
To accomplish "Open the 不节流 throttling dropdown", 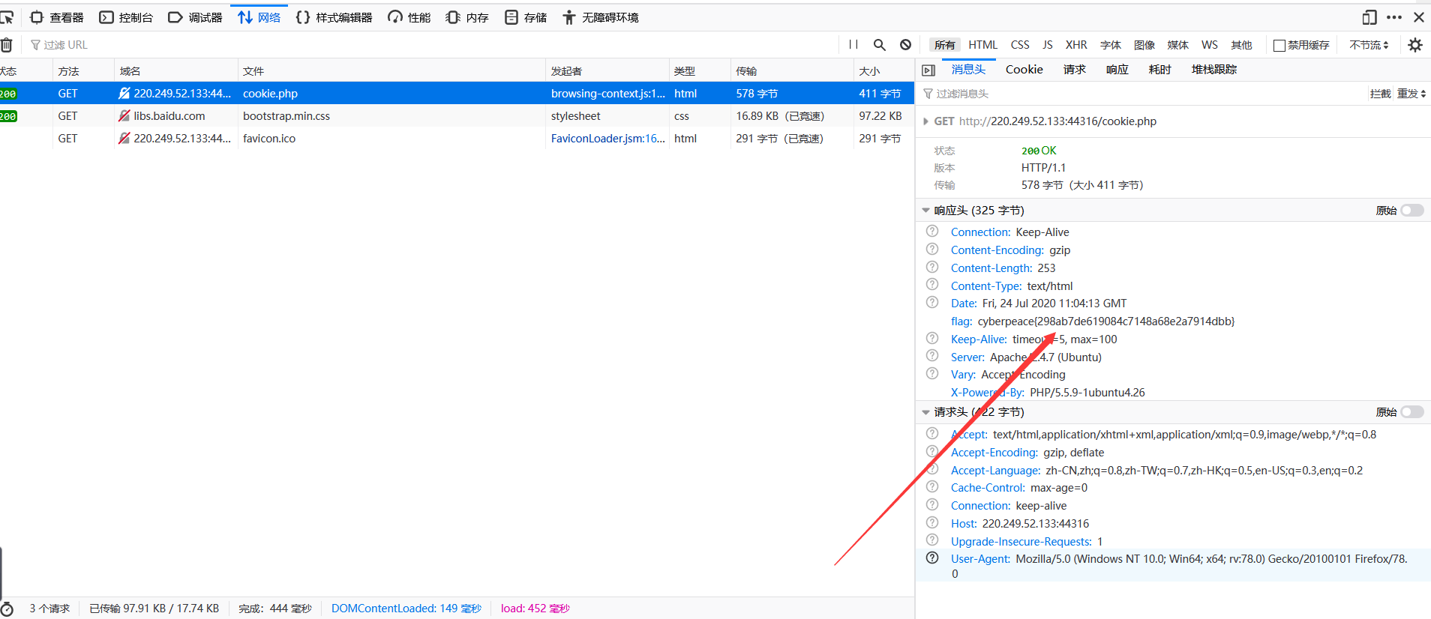I will coord(1369,45).
